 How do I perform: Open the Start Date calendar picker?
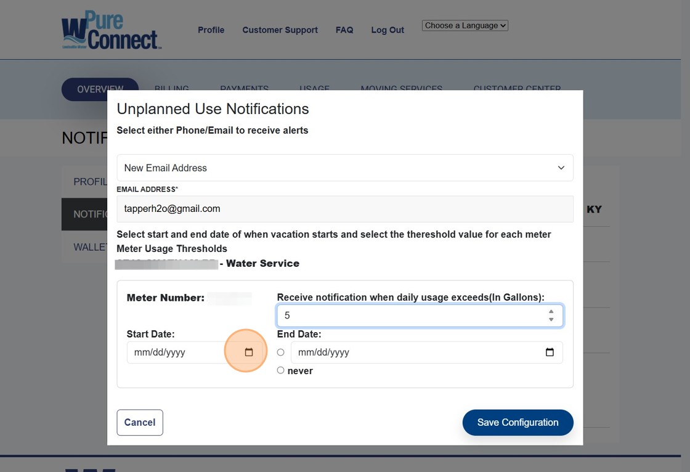pos(249,352)
